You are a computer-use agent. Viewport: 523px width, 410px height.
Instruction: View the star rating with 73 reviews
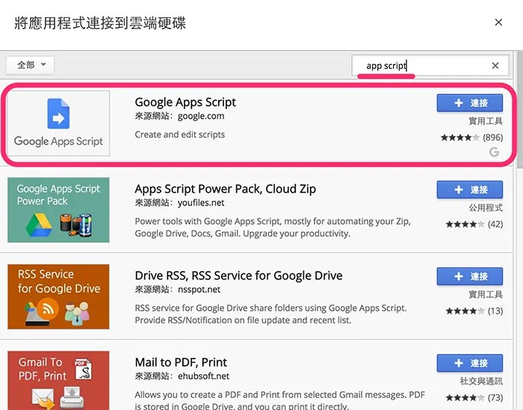click(465, 397)
